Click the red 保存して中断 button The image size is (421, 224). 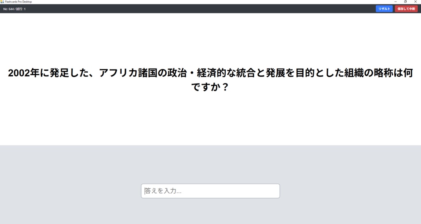point(406,9)
